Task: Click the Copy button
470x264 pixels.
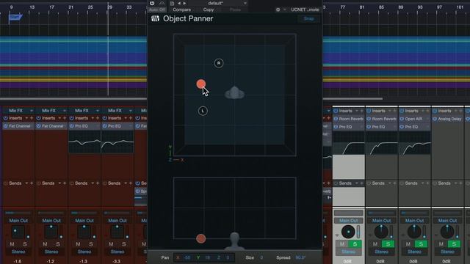Action: coord(209,10)
